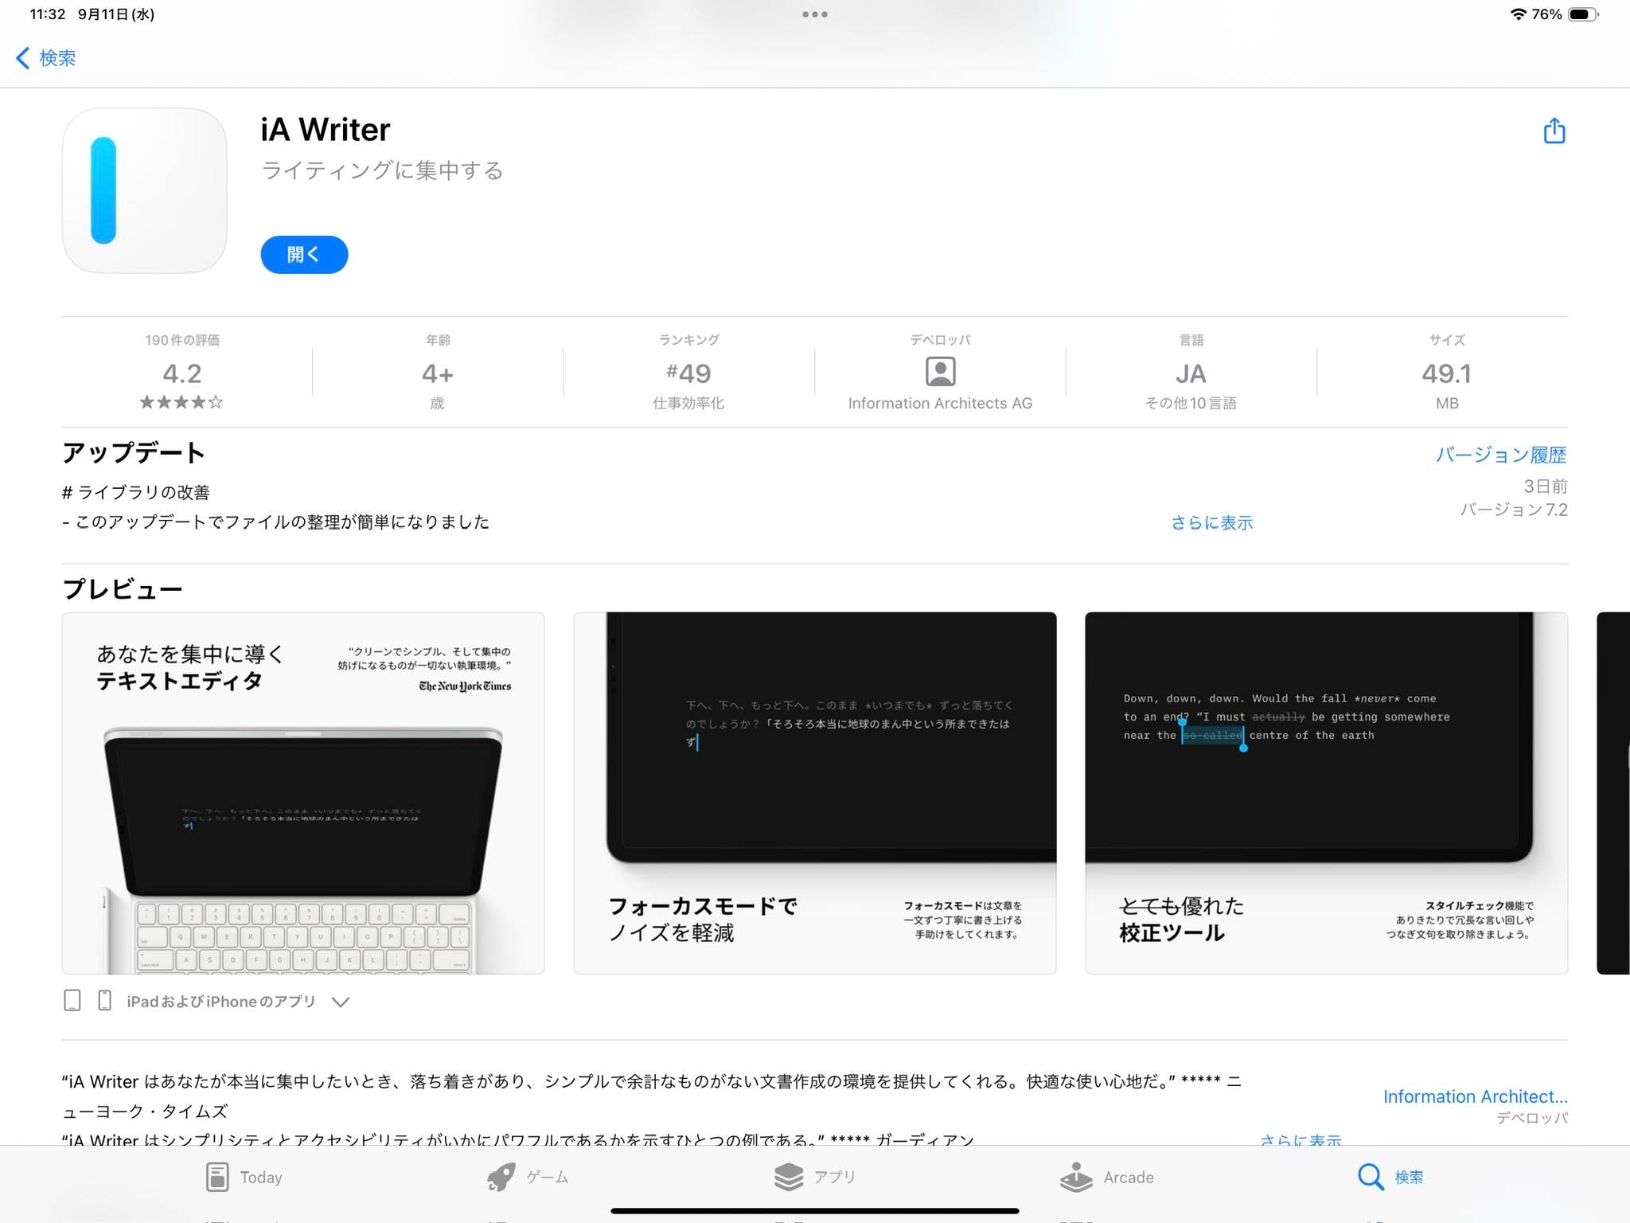Tap the iA Writer title
Screen dimensions: 1630x1223
(326, 130)
